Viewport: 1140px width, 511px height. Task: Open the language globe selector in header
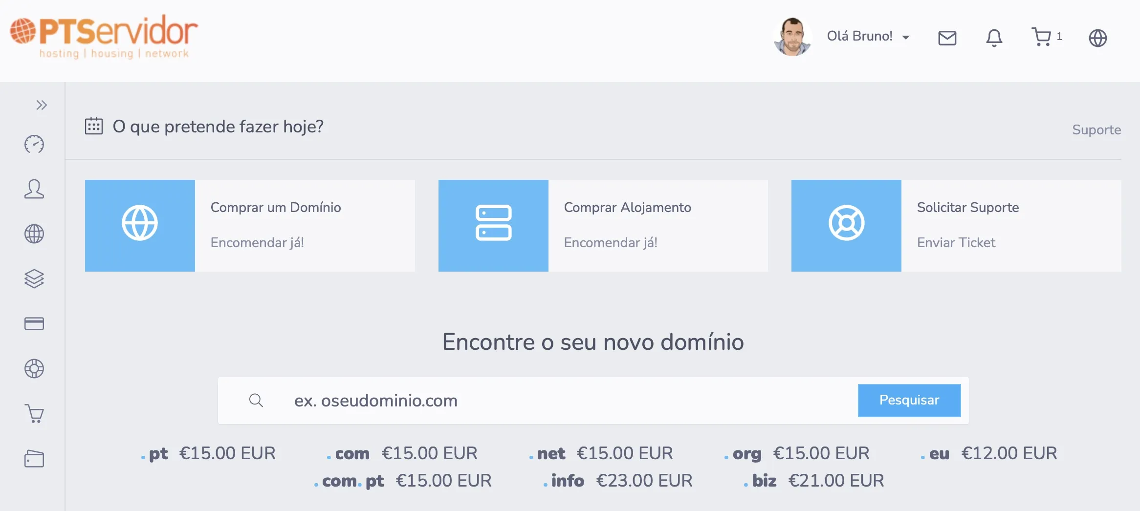[1098, 38]
